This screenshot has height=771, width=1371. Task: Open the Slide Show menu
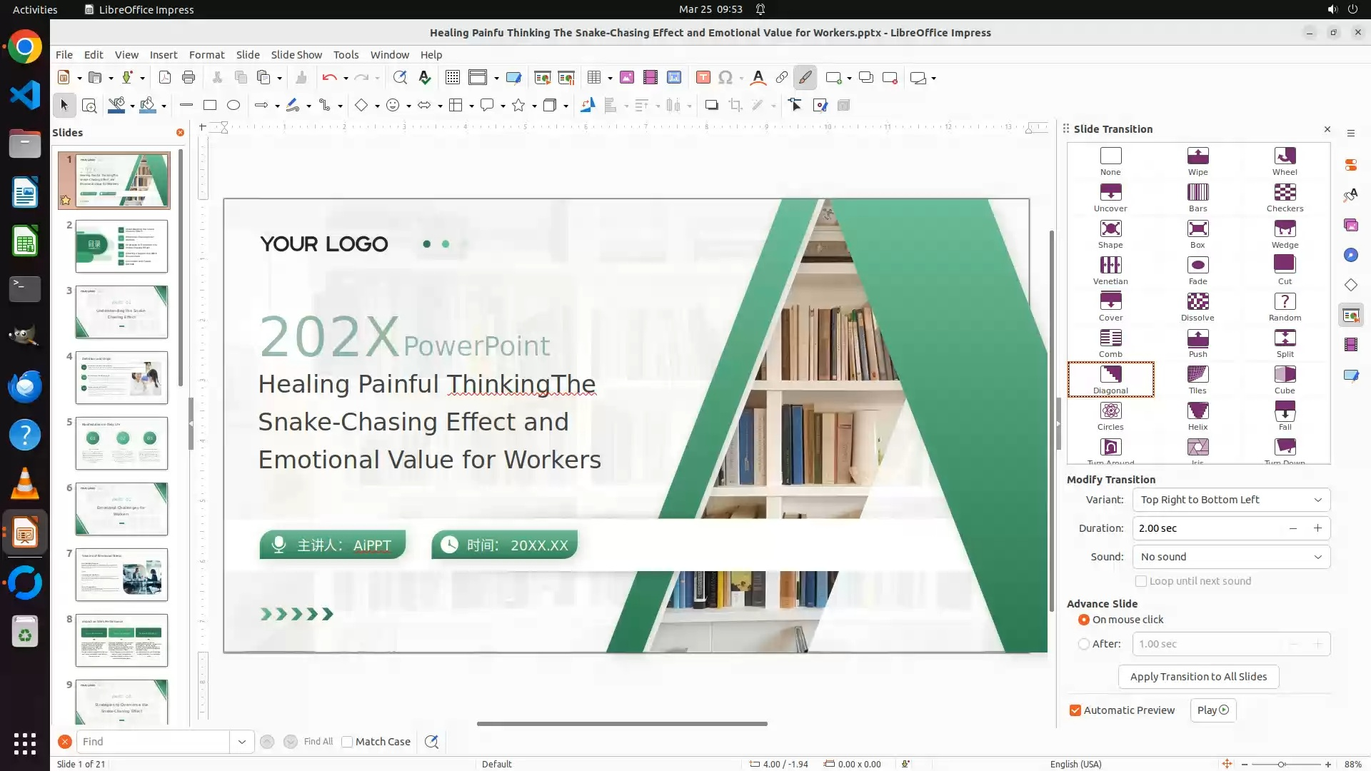296,55
